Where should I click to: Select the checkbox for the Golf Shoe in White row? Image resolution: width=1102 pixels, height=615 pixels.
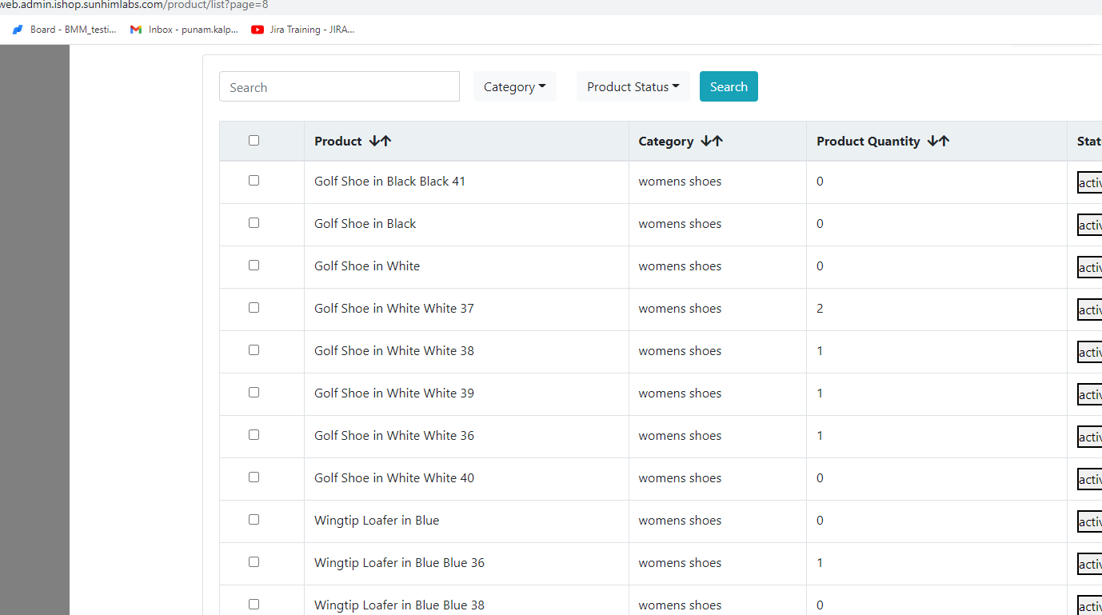pos(254,266)
